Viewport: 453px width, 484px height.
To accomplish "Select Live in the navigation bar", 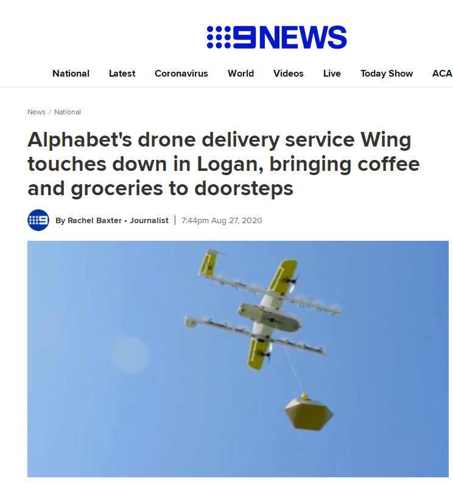I will click(x=332, y=74).
